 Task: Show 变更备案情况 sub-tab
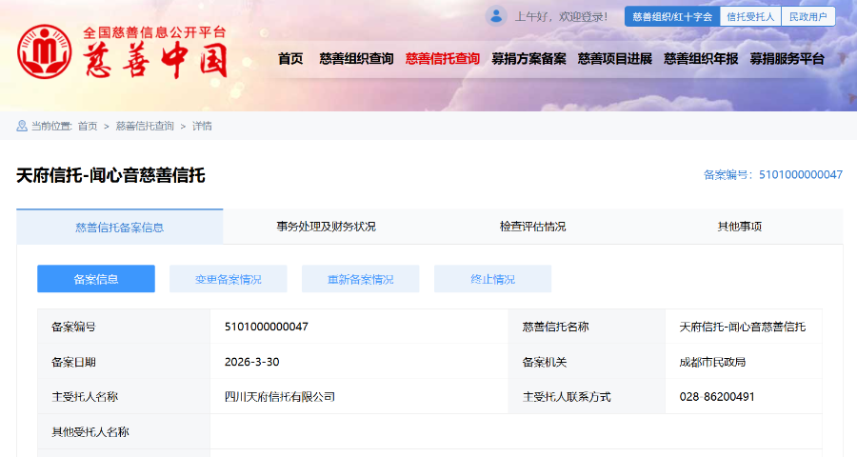tap(228, 279)
